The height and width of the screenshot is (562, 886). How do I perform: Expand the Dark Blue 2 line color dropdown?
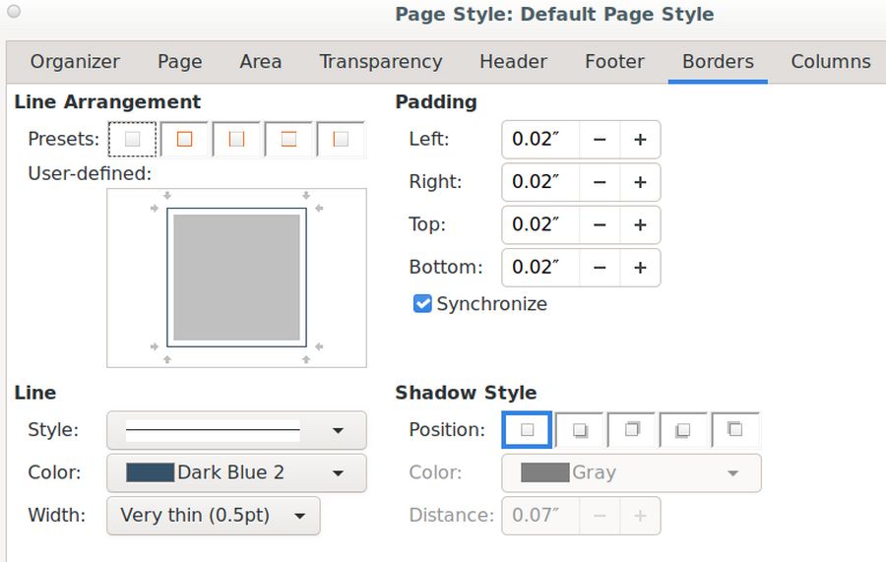coord(236,472)
